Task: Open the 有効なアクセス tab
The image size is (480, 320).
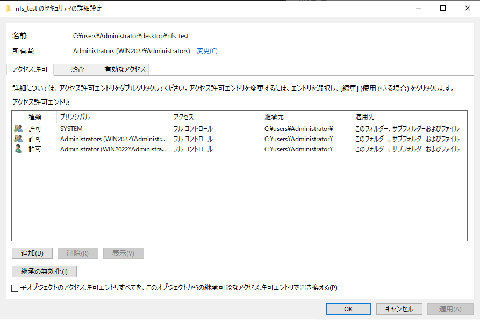Action: click(x=125, y=70)
